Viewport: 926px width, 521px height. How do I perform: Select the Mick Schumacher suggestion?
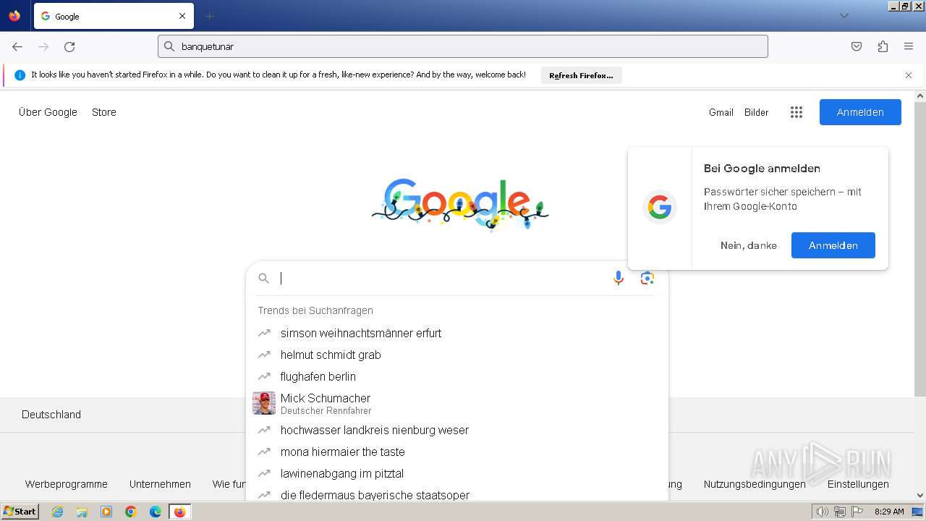457,403
